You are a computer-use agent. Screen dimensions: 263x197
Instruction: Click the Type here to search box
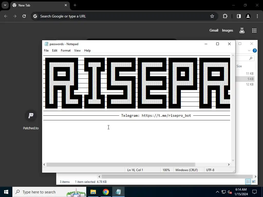click(x=49, y=192)
